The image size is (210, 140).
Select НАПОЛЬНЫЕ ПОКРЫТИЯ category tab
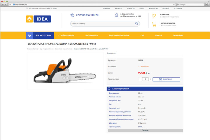pos(119,36)
